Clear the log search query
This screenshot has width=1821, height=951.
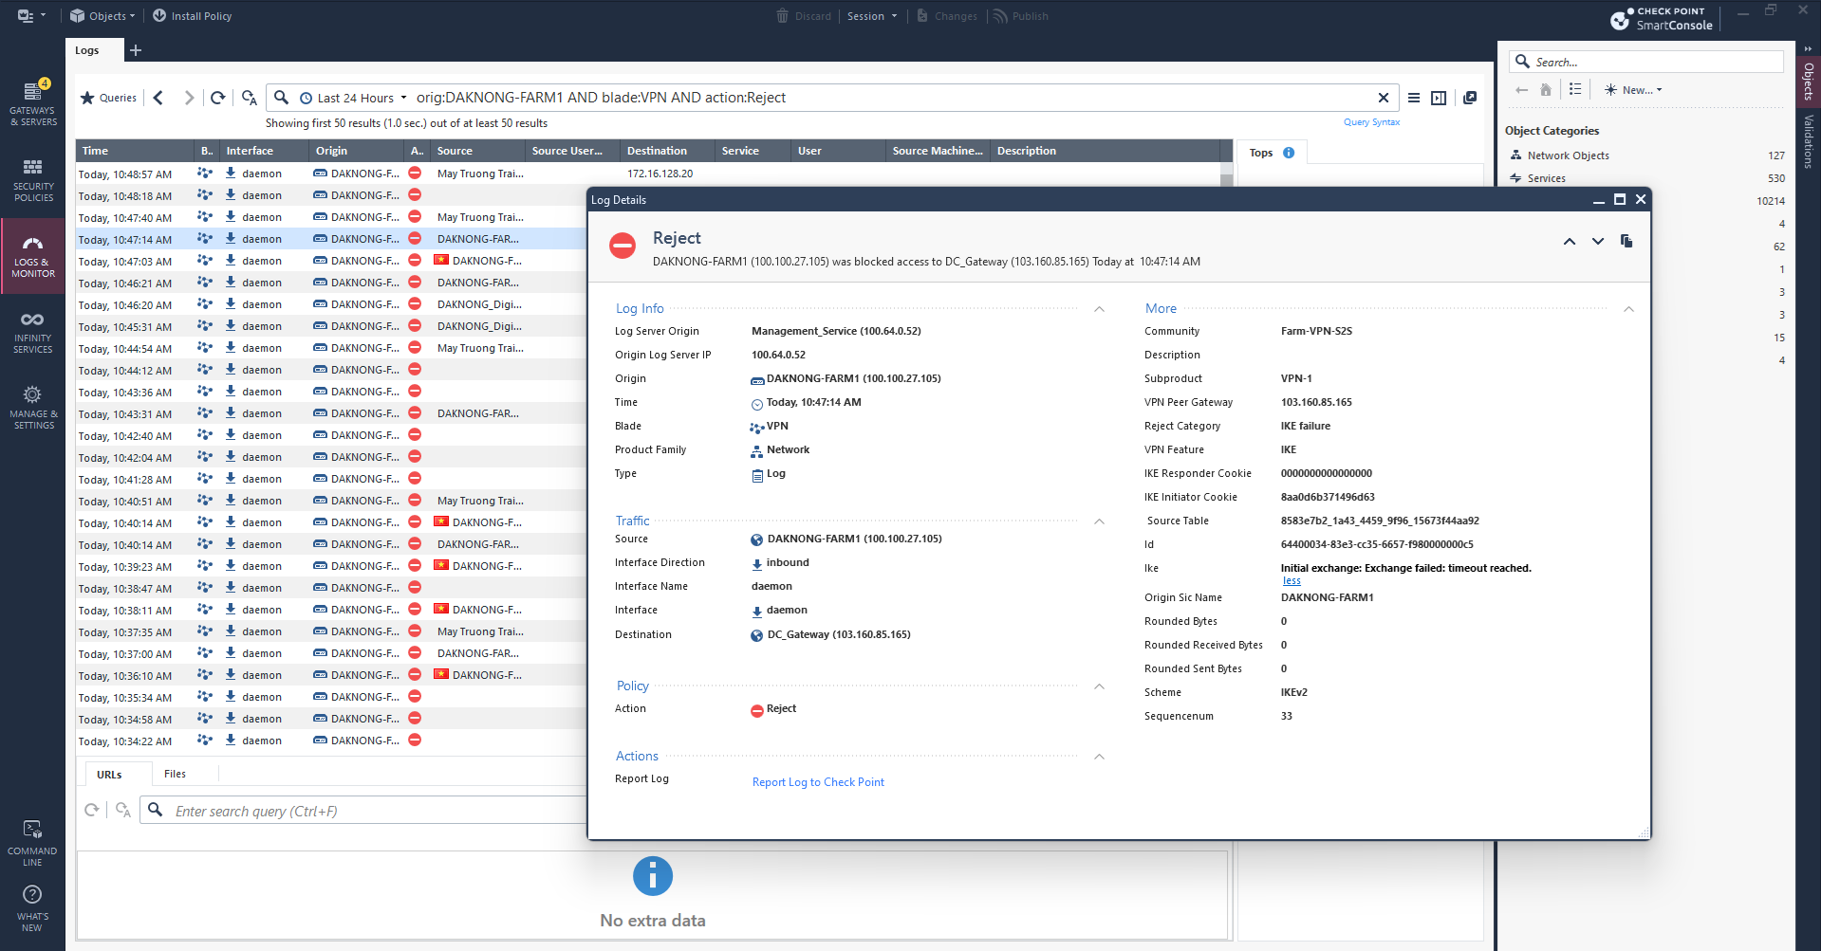pyautogui.click(x=1384, y=97)
